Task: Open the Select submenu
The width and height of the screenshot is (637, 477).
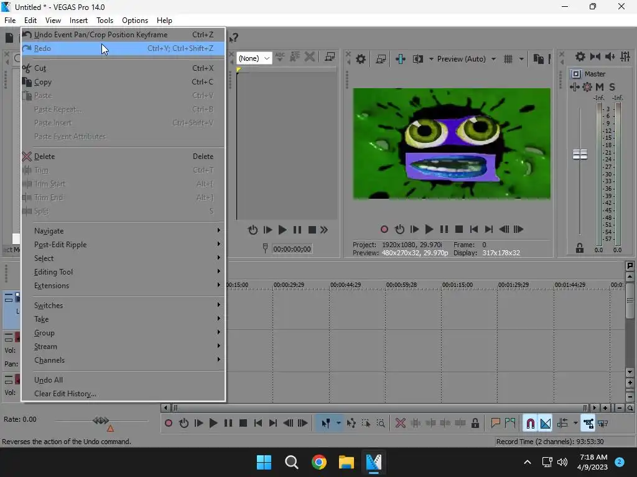Action: [x=123, y=258]
